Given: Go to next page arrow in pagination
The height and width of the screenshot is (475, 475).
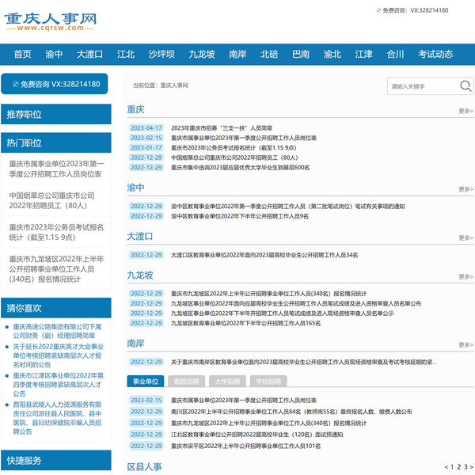Looking at the screenshot, I should [470, 467].
